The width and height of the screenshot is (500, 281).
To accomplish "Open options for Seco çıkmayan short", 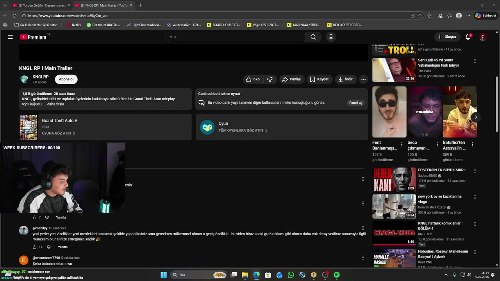I will pos(437,144).
